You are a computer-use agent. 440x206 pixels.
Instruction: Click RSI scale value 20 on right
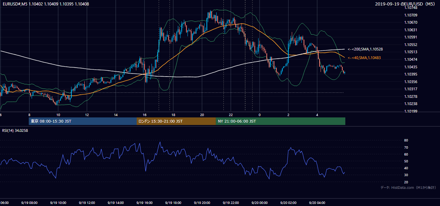pos(406,182)
